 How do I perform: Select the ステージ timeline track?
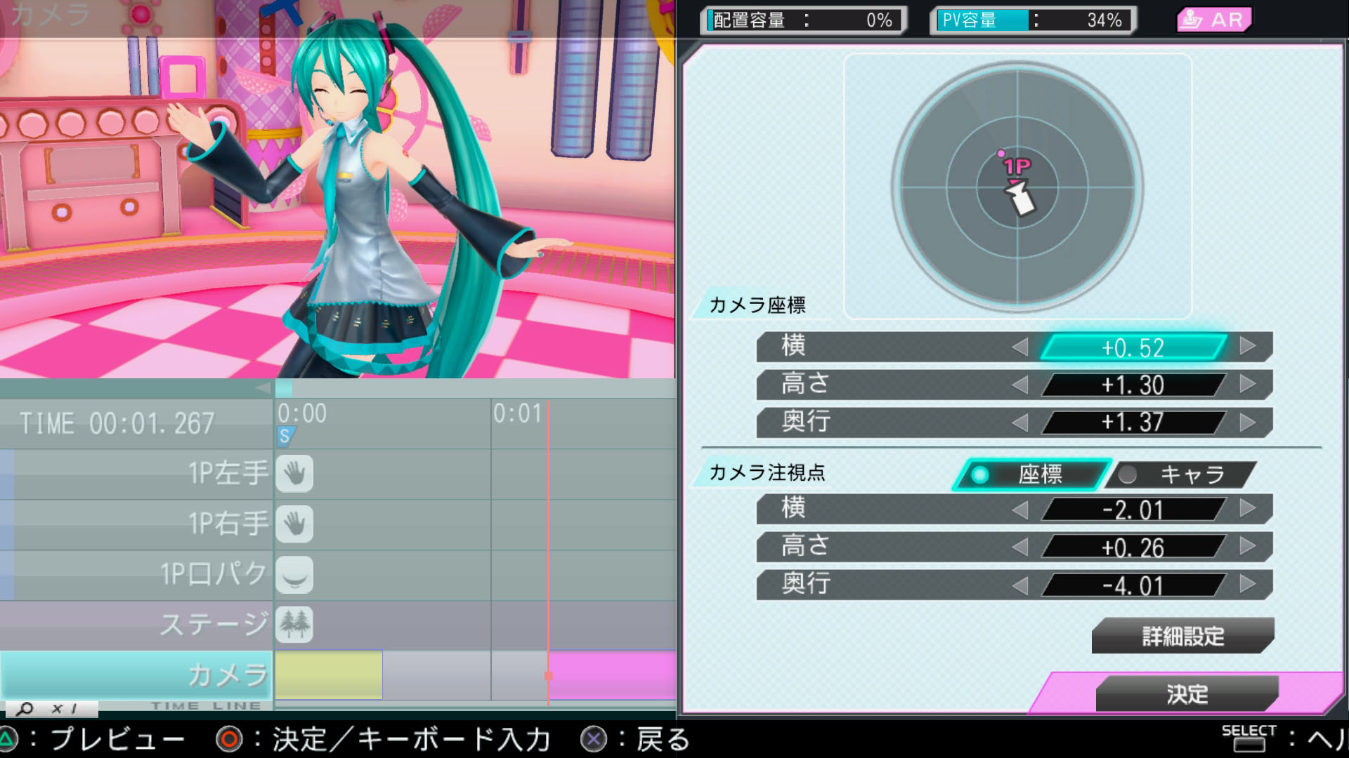click(x=137, y=624)
